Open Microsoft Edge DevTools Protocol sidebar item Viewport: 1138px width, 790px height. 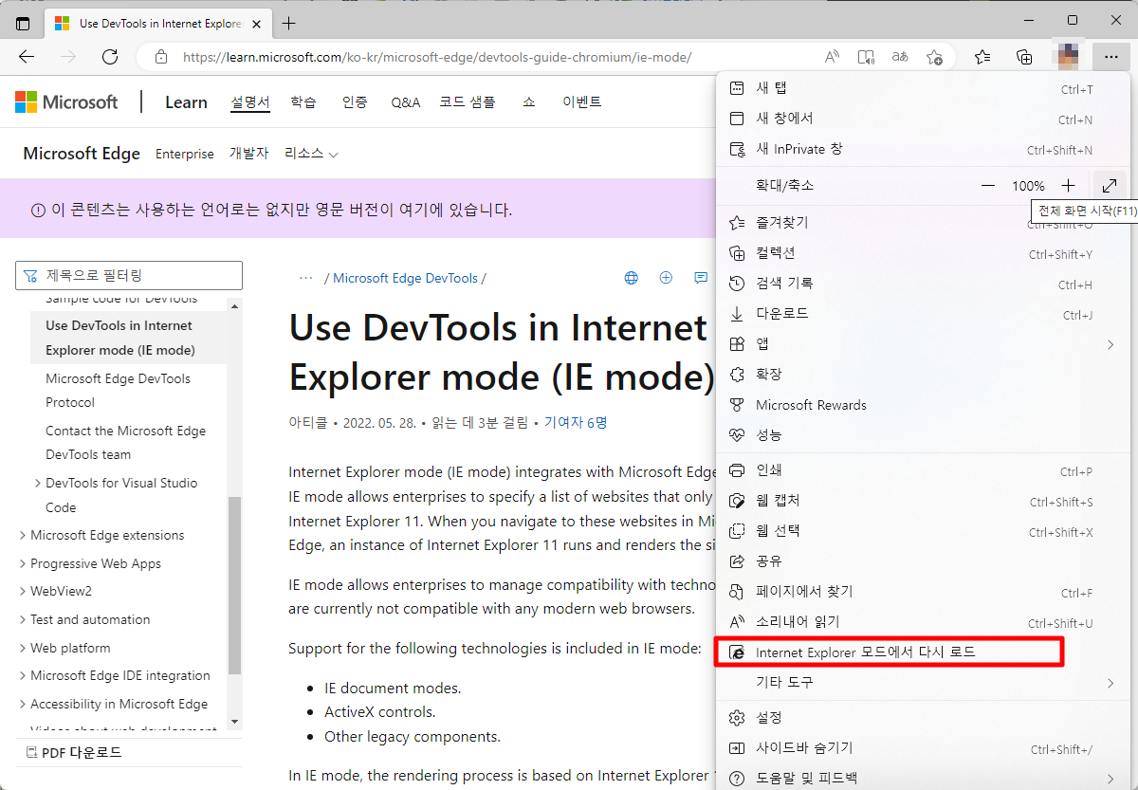pyautogui.click(x=118, y=390)
